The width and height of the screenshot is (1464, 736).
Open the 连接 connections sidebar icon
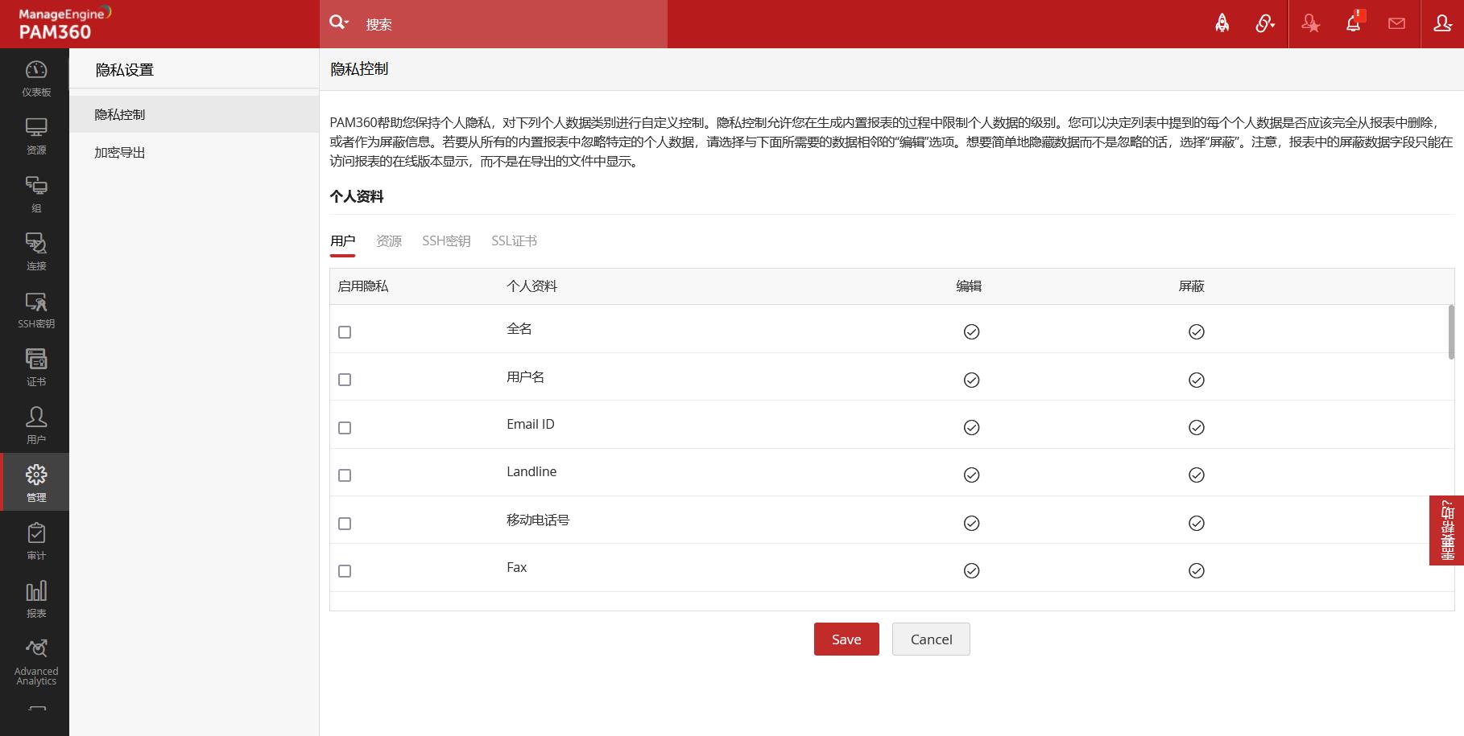35,252
